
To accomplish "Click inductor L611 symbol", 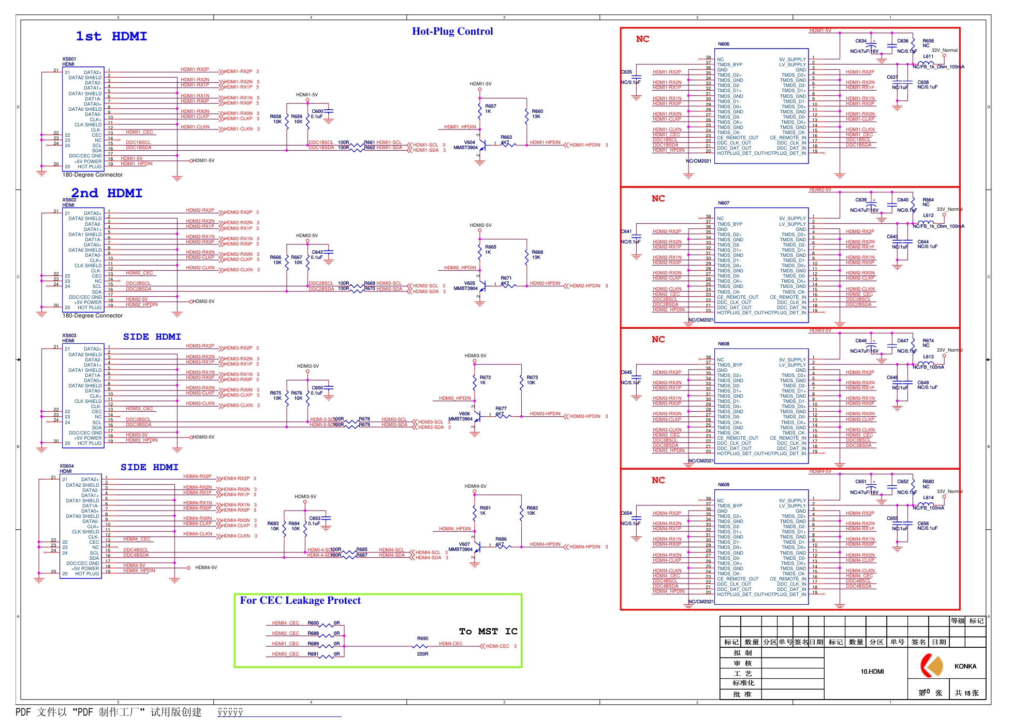I will (926, 63).
